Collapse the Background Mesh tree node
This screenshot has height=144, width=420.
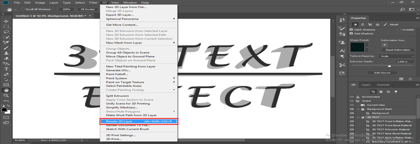pos(358,109)
